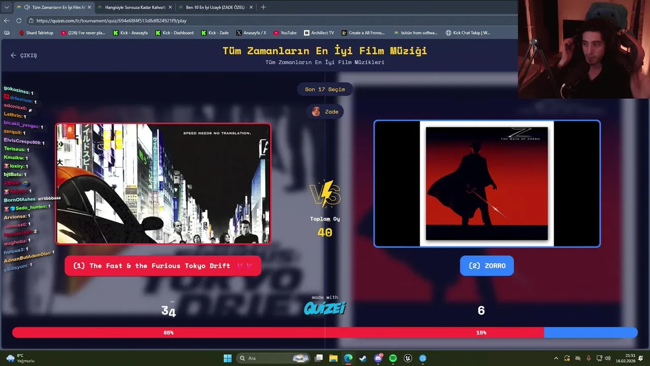Choose the (2) ZORRO button
The image size is (650, 366).
(x=486, y=266)
